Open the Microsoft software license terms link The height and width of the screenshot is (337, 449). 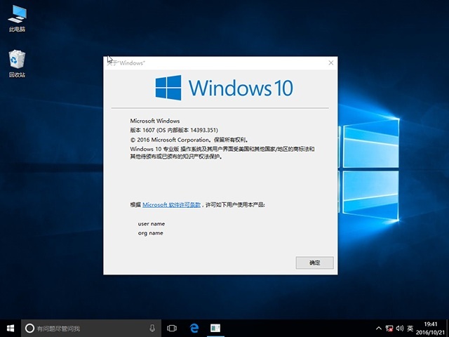172,204
